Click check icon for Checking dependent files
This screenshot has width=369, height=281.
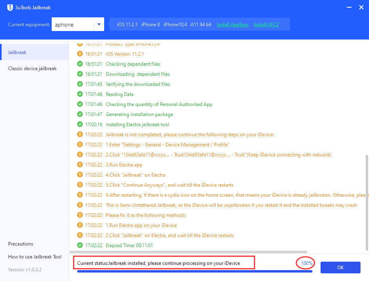click(80, 64)
